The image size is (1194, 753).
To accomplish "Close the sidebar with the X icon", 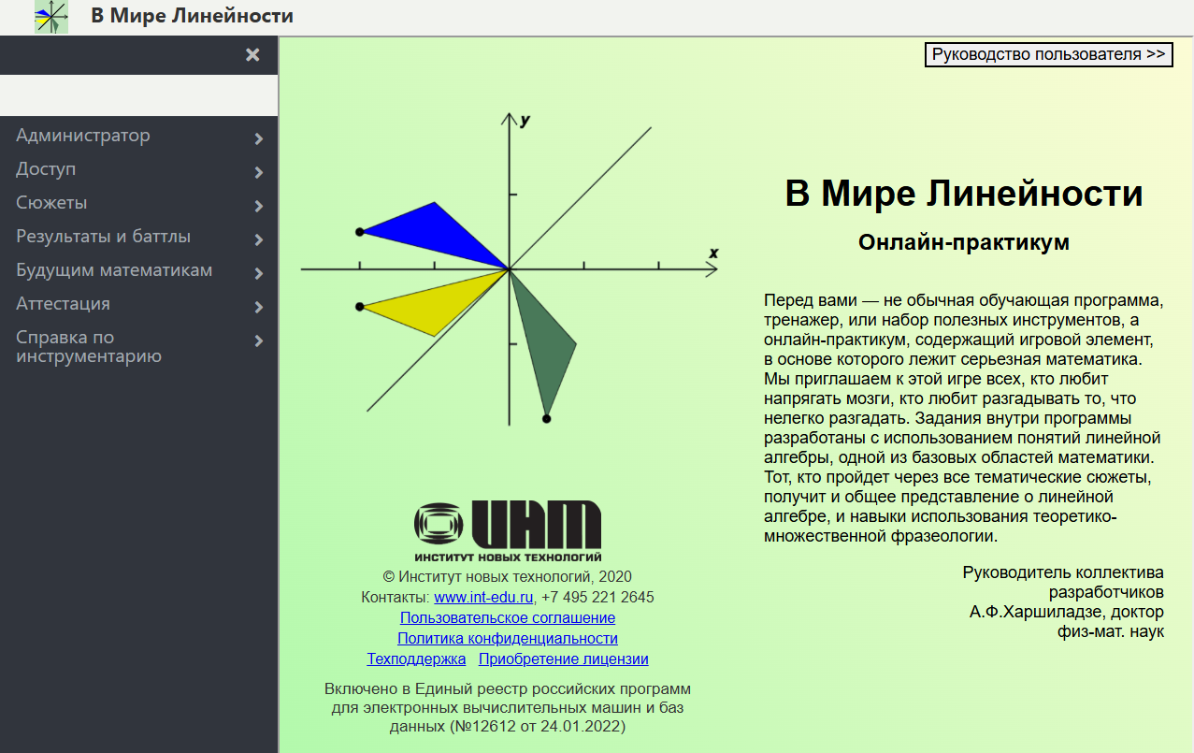I will 252,55.
